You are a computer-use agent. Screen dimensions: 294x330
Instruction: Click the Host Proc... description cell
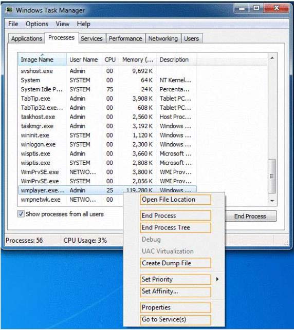coord(175,117)
